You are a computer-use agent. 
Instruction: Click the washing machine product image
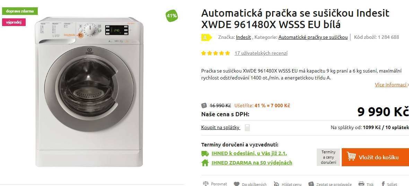(x=89, y=92)
